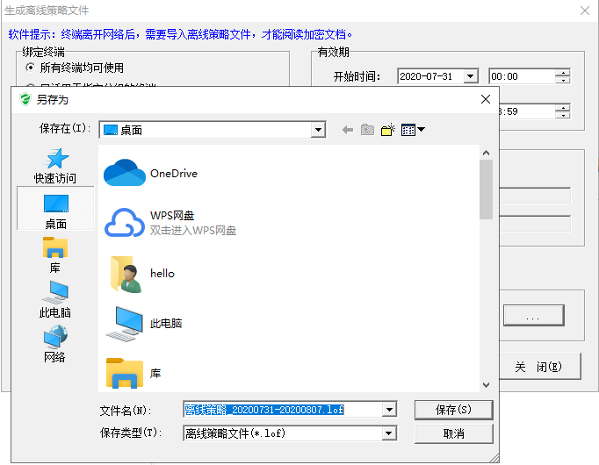The height and width of the screenshot is (465, 599).
Task: Click the file list scrollbar thumb
Action: 486,190
